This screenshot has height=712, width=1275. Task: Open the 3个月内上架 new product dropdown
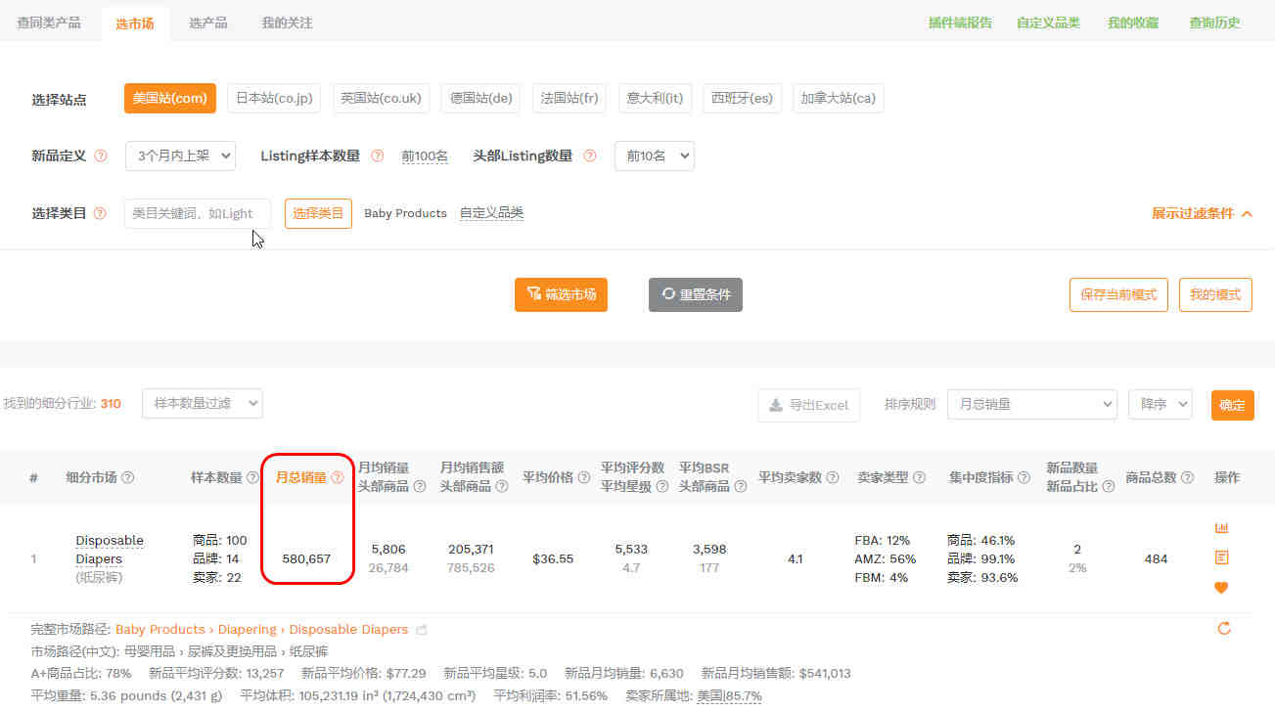[x=180, y=156]
